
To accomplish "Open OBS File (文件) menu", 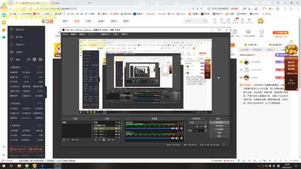I will pos(65,34).
